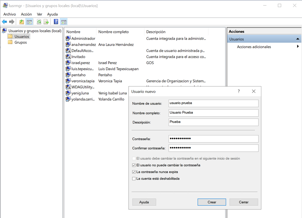Collapse the Usuarios section in Acciones pane
This screenshot has height=218, width=302.
[x=298, y=39]
